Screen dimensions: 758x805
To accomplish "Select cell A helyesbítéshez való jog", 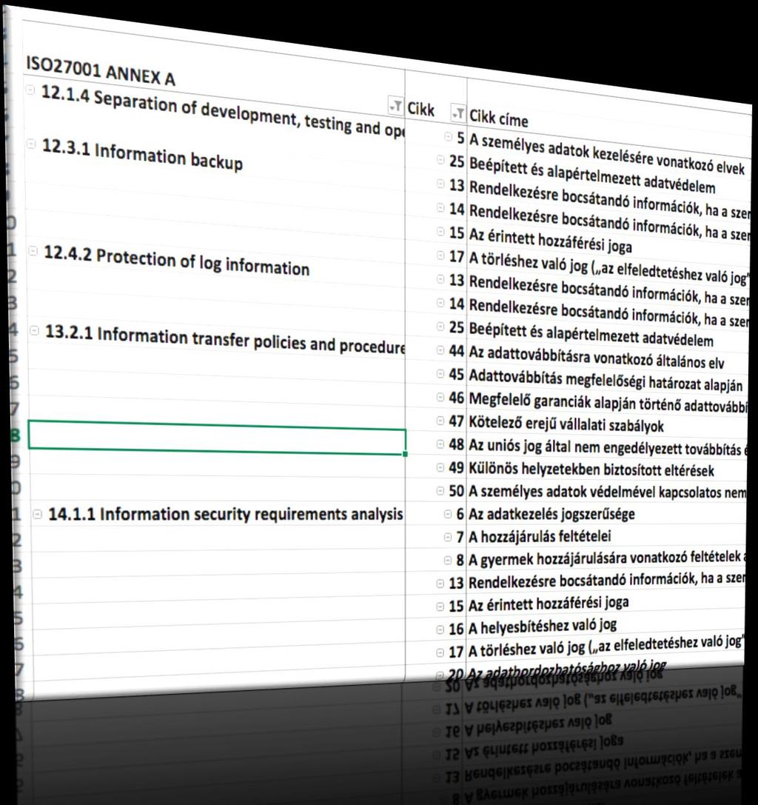I will (543, 627).
